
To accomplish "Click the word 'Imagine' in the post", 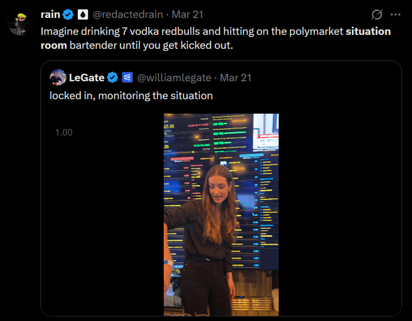I will point(60,31).
